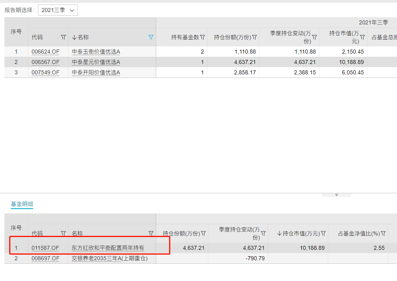Image resolution: width=397 pixels, height=281 pixels.
Task: Open filter for top 持仓份额(万份) column
Action: 254,37
